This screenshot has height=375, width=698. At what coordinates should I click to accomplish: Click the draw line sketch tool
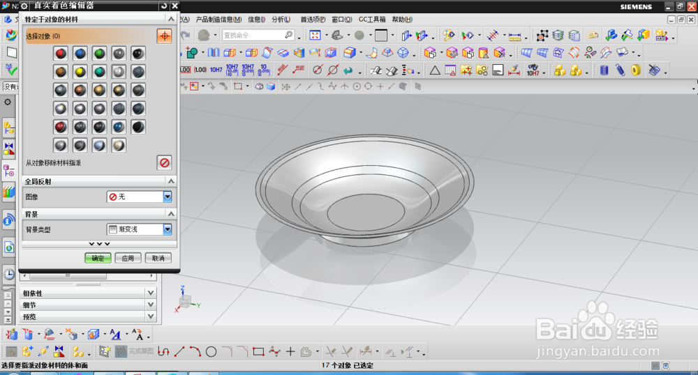point(179,352)
